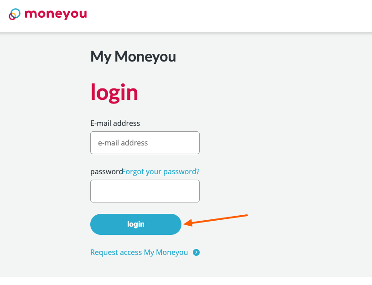Click the E-mail address label
The image size is (372, 285).
115,123
